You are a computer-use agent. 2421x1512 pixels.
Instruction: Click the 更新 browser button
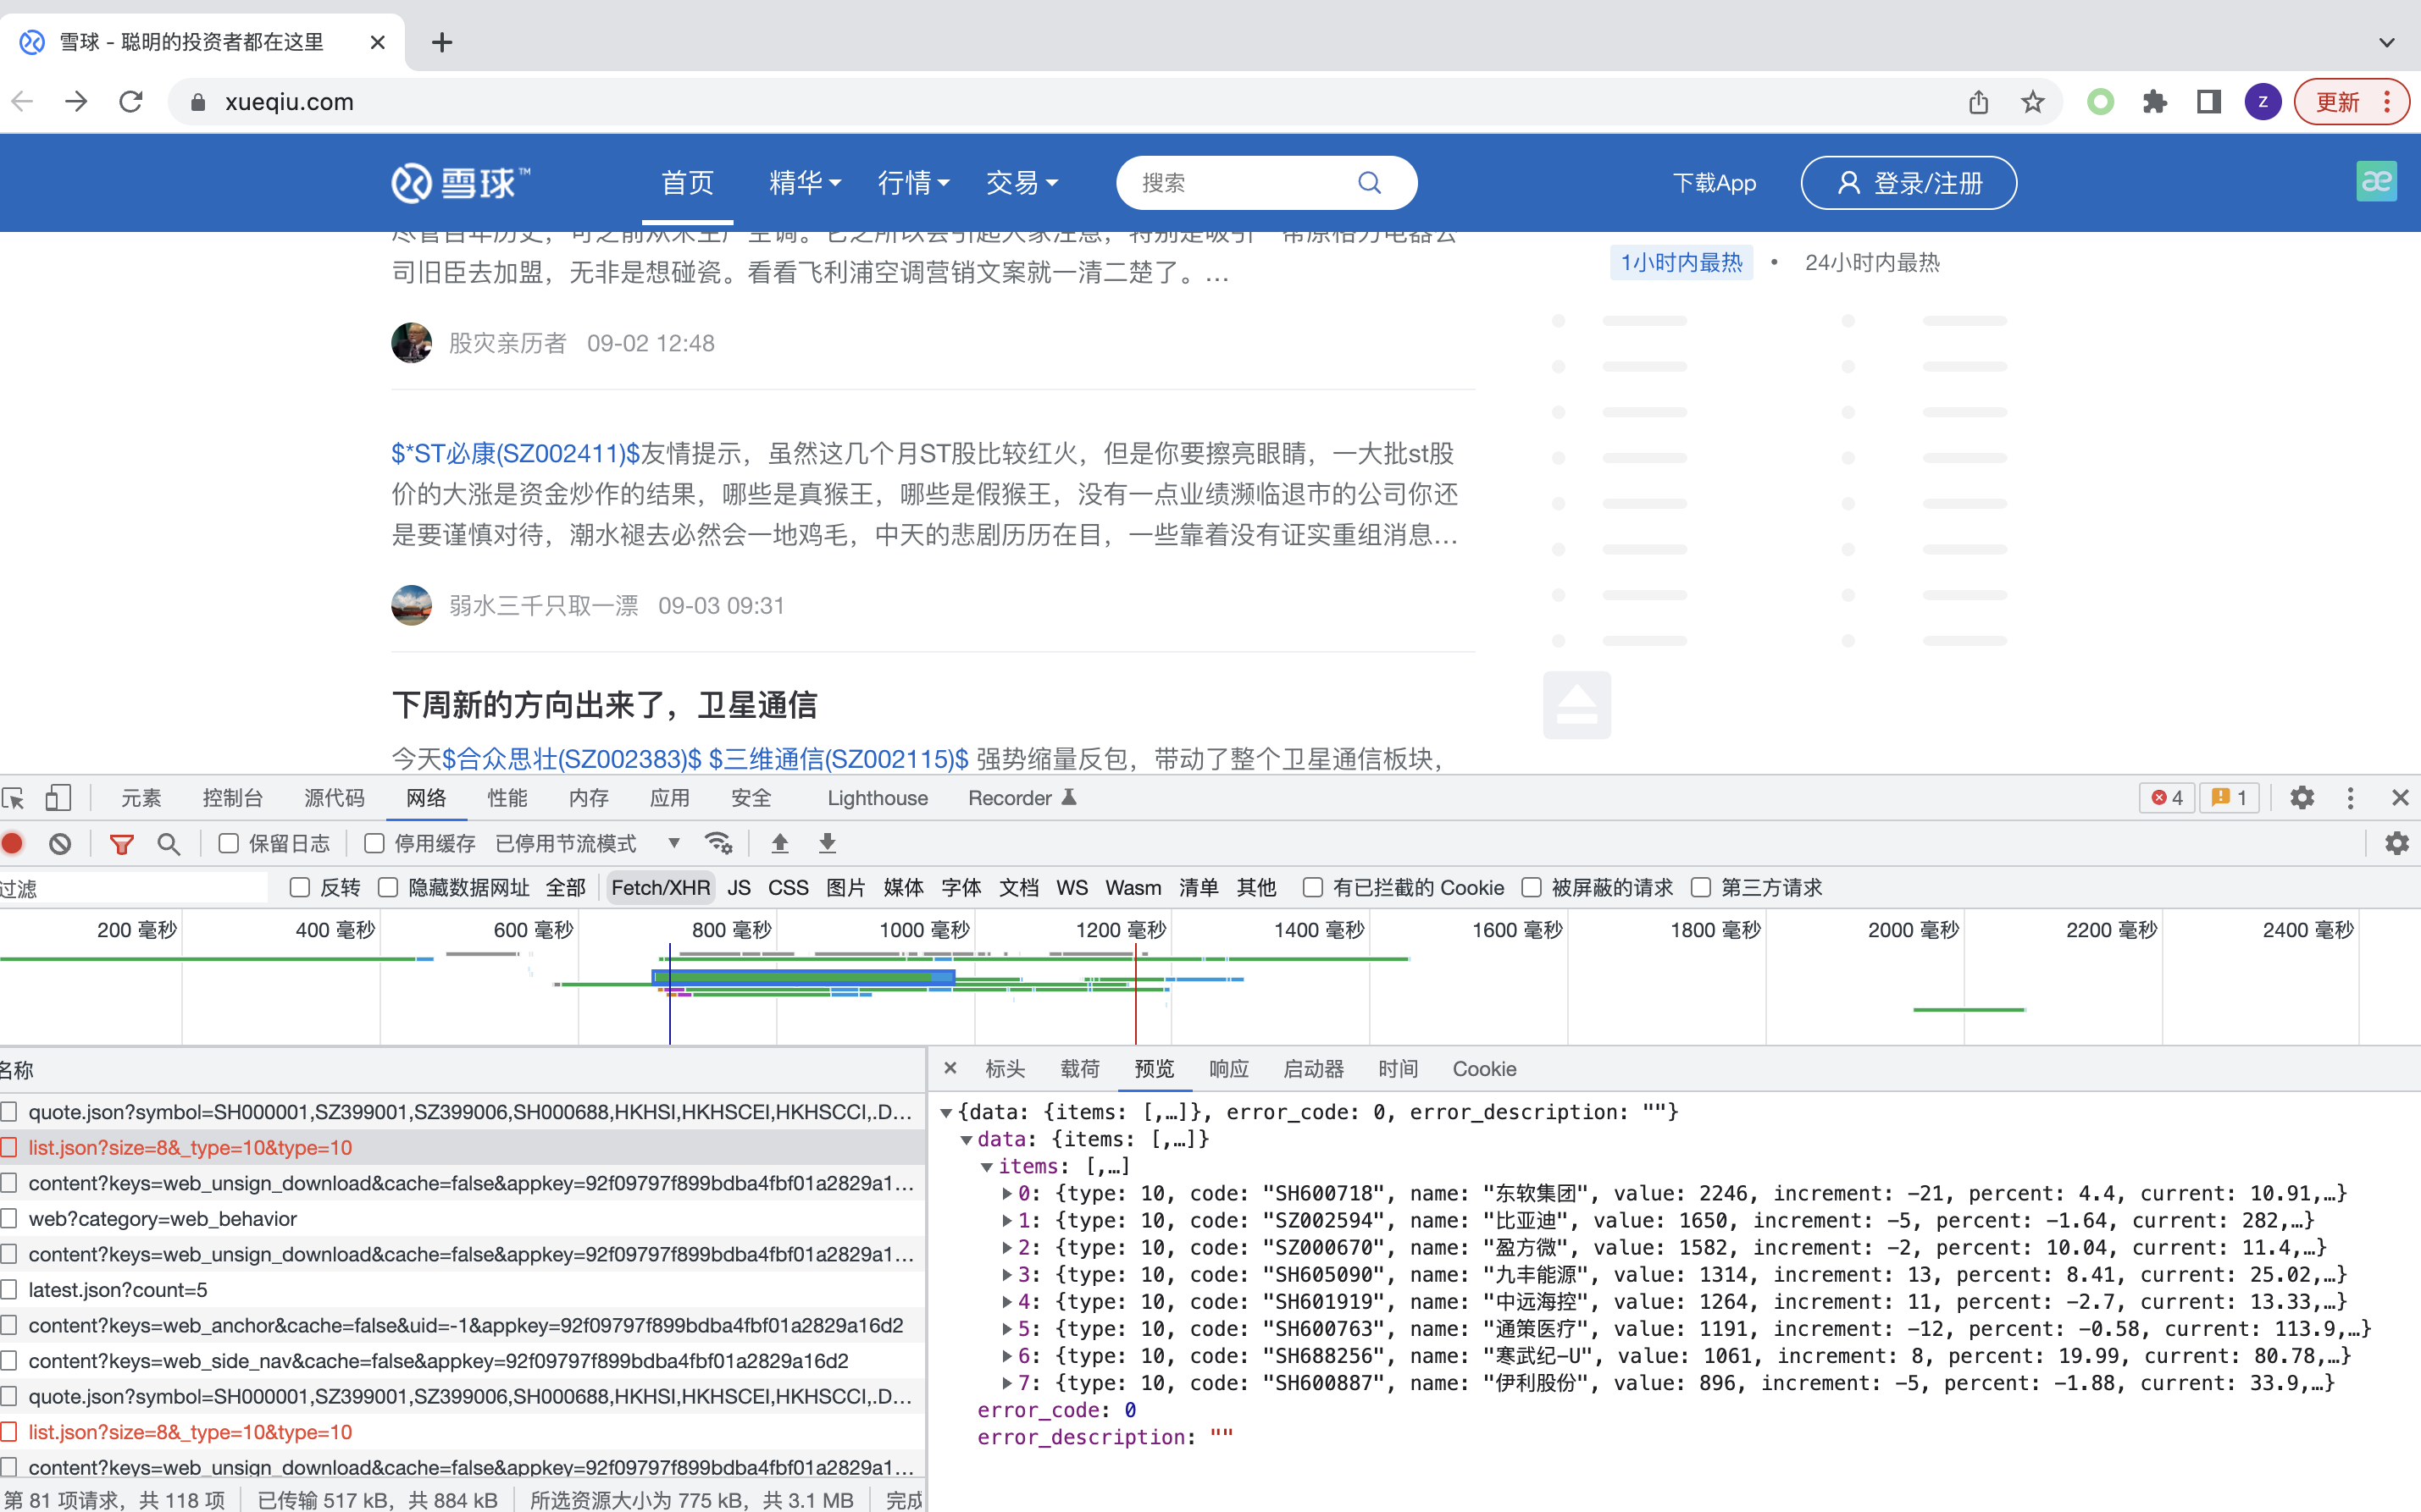(2351, 102)
